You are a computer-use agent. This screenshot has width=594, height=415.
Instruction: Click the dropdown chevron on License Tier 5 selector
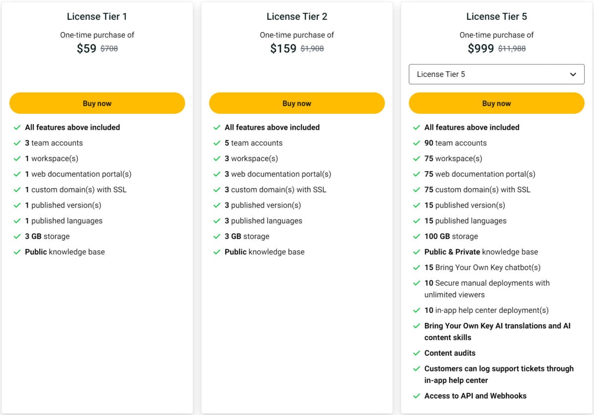[573, 74]
